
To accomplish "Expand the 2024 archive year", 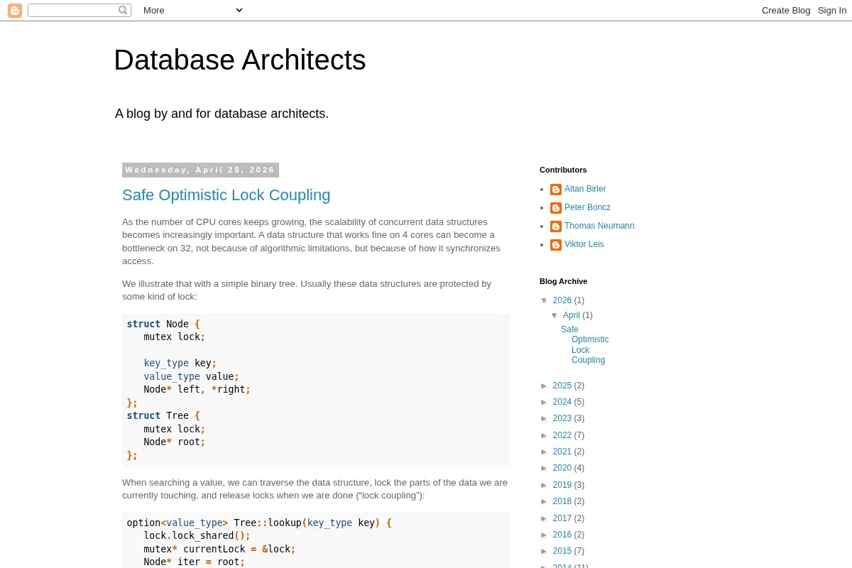I will click(x=545, y=403).
